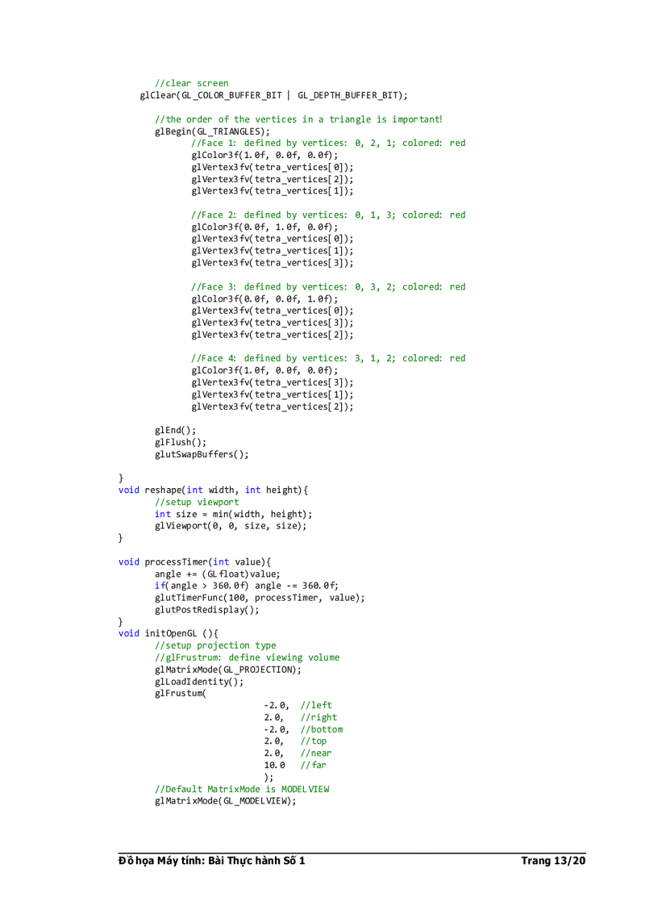658x906 pixels.
Task: Select the glEnd() statement
Action: coord(174,430)
